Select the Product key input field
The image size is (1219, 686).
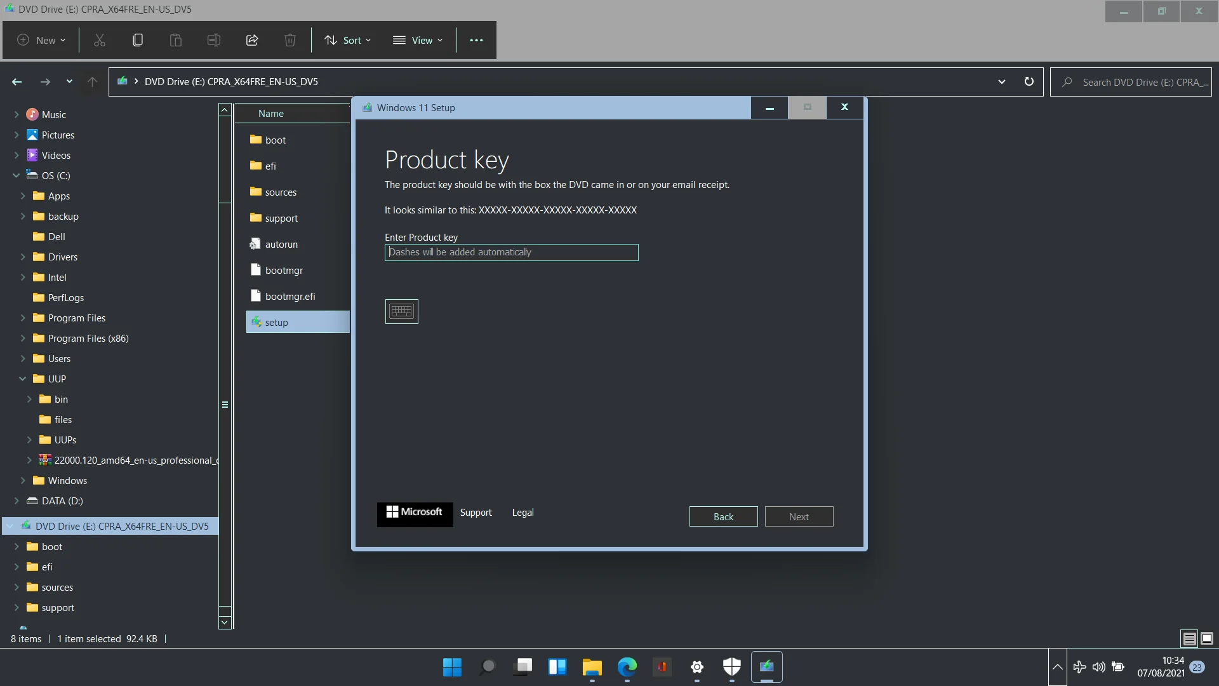tap(510, 252)
